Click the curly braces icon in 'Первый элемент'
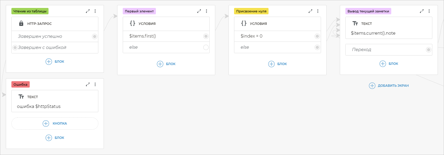Screen dimensions: 444x155 133,23
